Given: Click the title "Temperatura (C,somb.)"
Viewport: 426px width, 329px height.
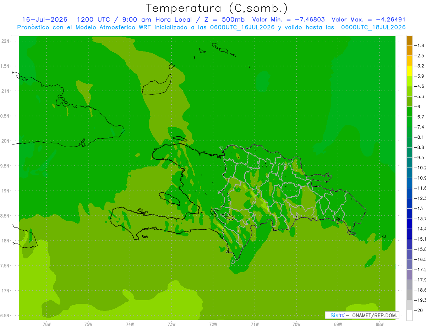Looking at the screenshot, I should pos(217,8).
